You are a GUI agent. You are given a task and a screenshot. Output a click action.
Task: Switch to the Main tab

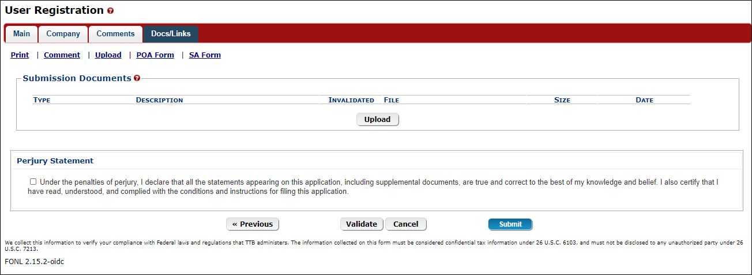(21, 34)
